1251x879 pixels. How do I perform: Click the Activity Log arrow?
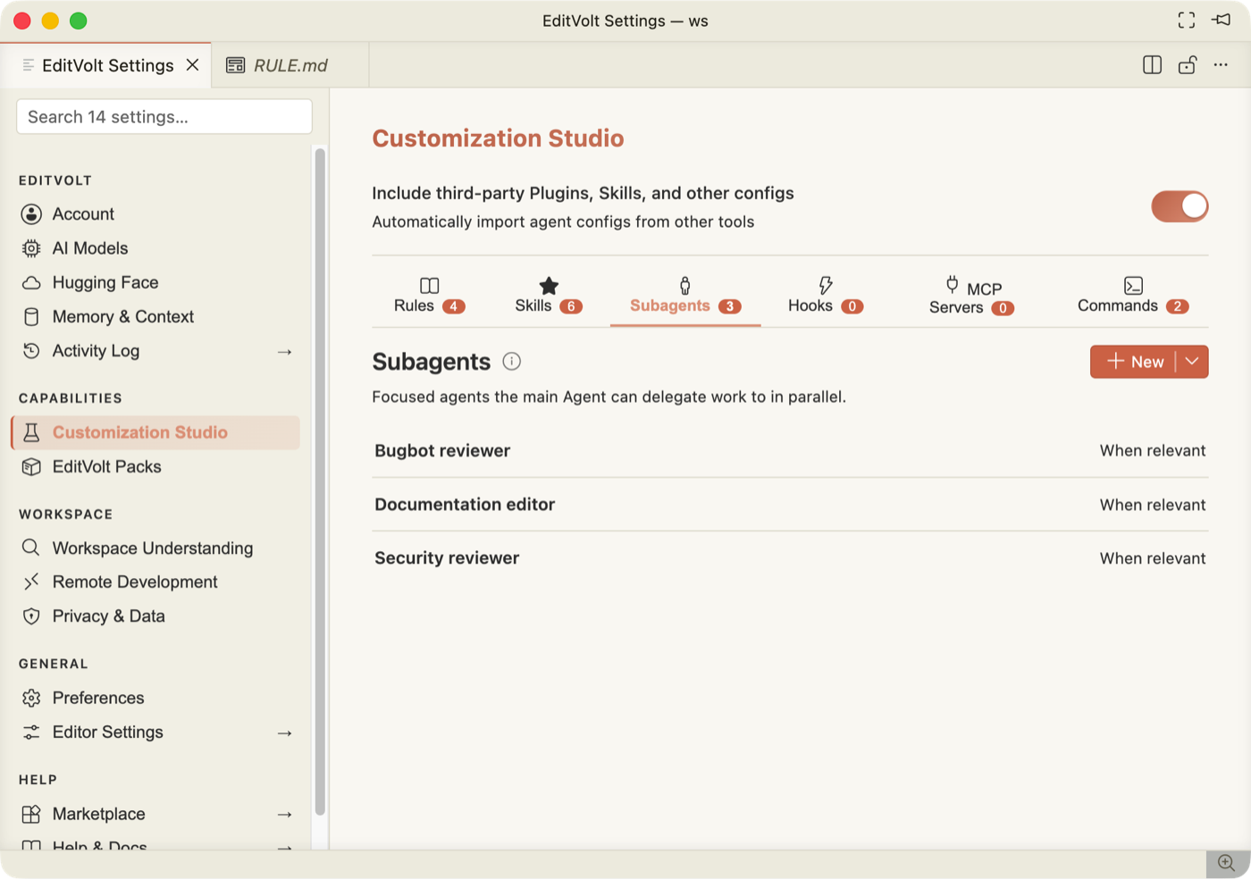tap(285, 352)
